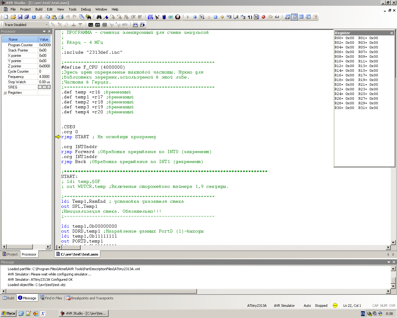This screenshot has height=318, width=397.
Task: Open the Debug menu
Action: pyautogui.click(x=86, y=9)
